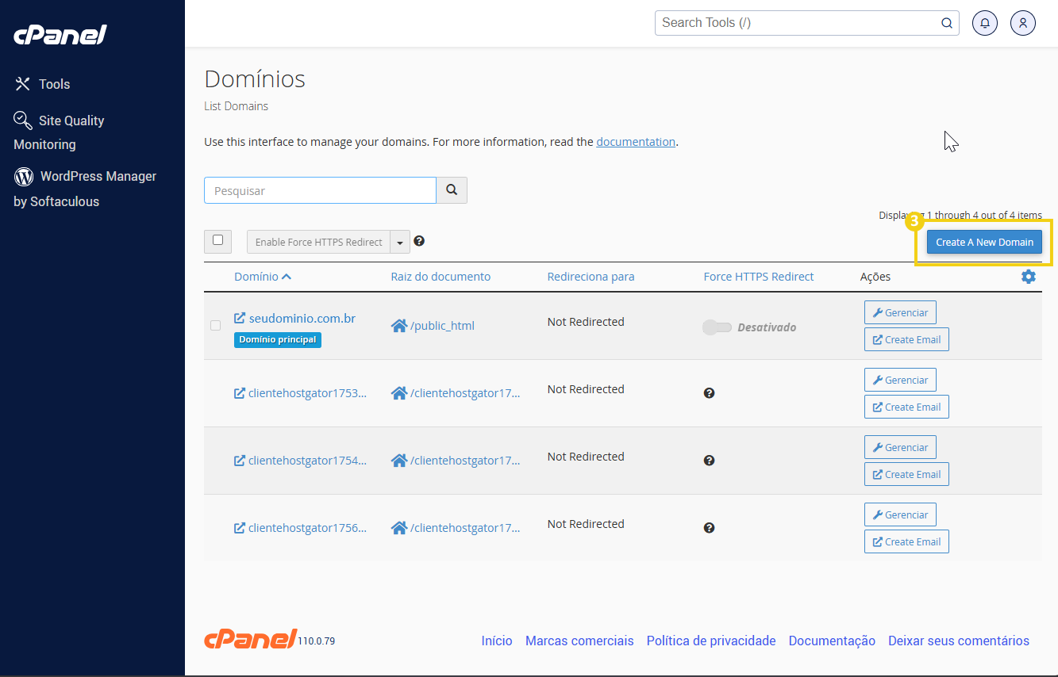Open notifications via the bell icon
Screen dimensions: 1058x677
[985, 22]
